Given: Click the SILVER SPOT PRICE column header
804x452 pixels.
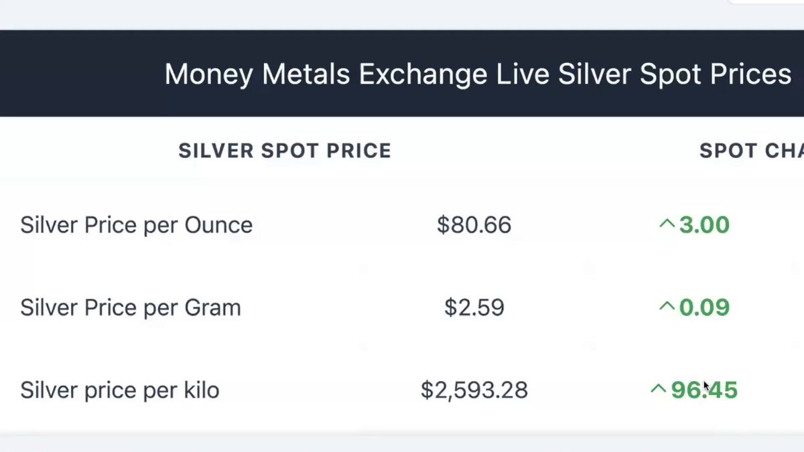Looking at the screenshot, I should click(285, 151).
